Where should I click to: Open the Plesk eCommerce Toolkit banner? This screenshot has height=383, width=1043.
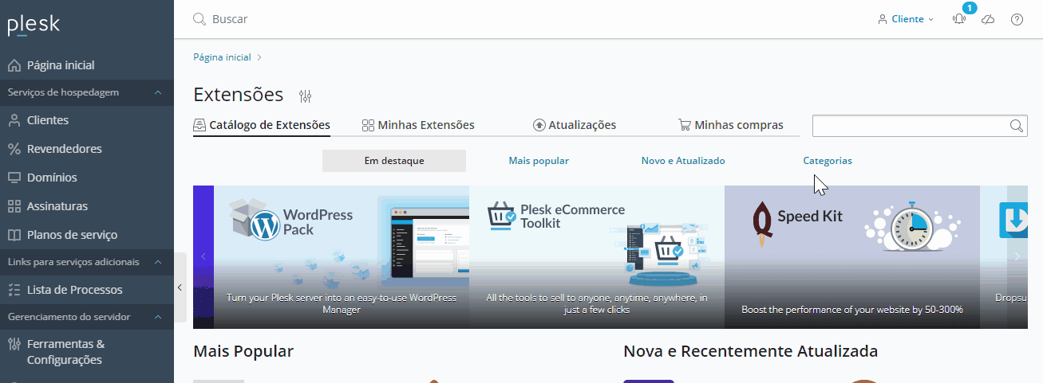pos(597,257)
